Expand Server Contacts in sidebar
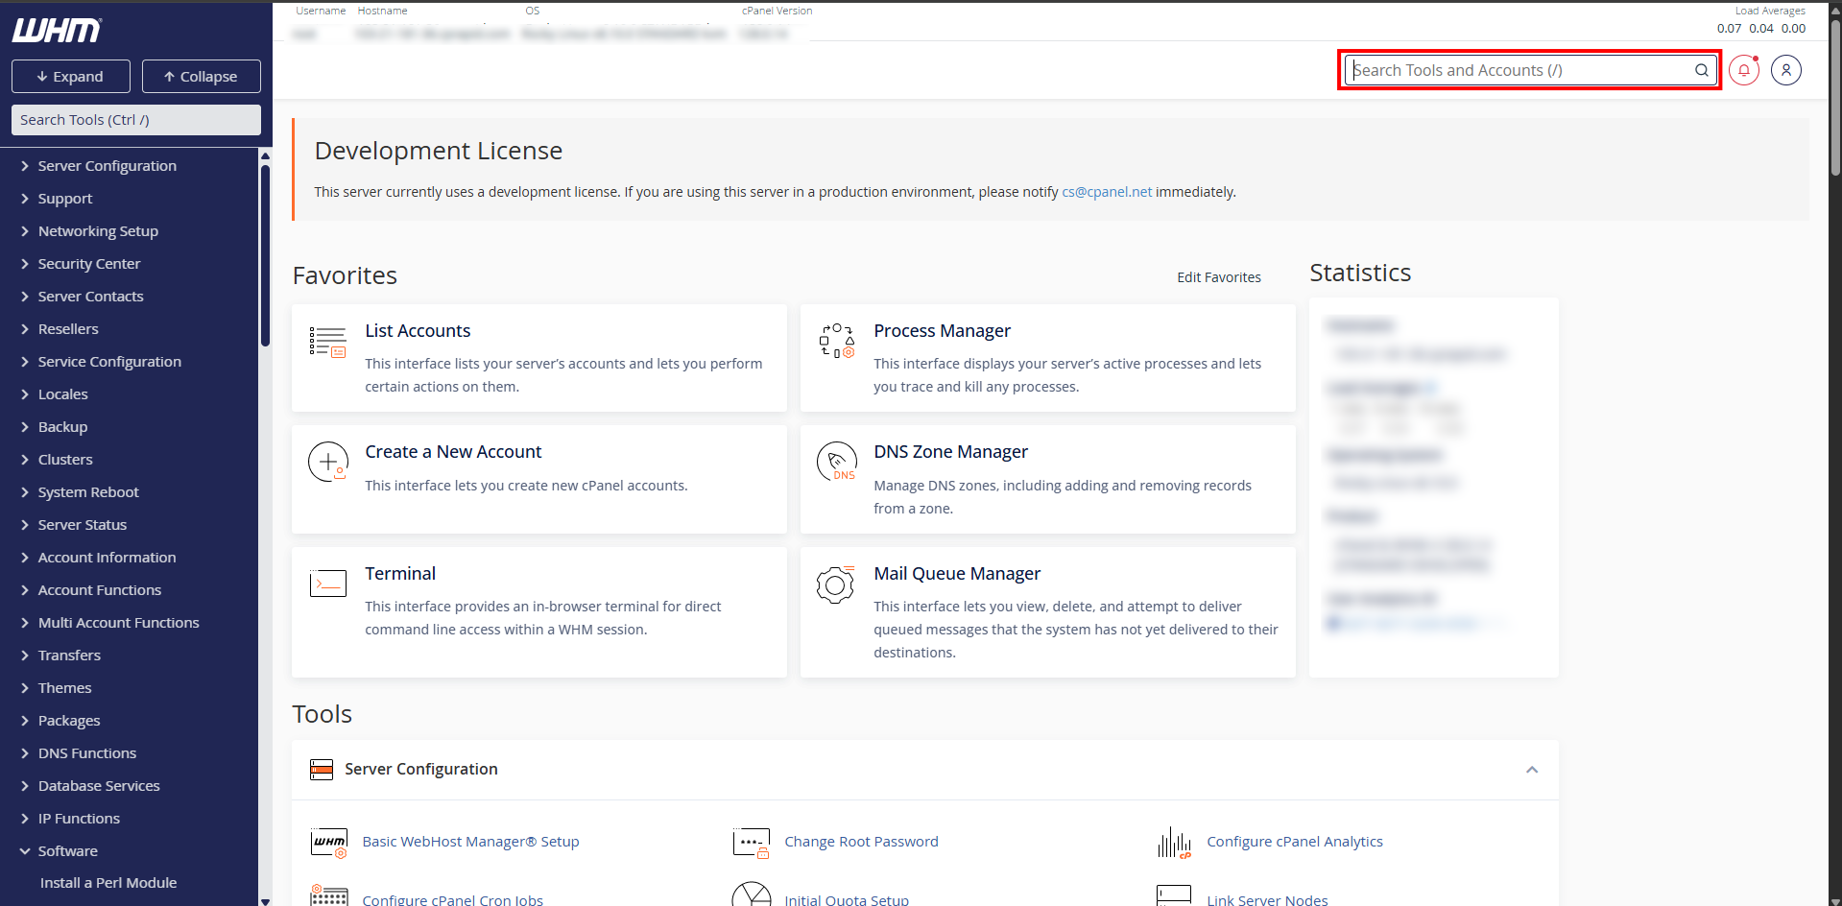Screen dimensions: 1842x906 (x=90, y=297)
